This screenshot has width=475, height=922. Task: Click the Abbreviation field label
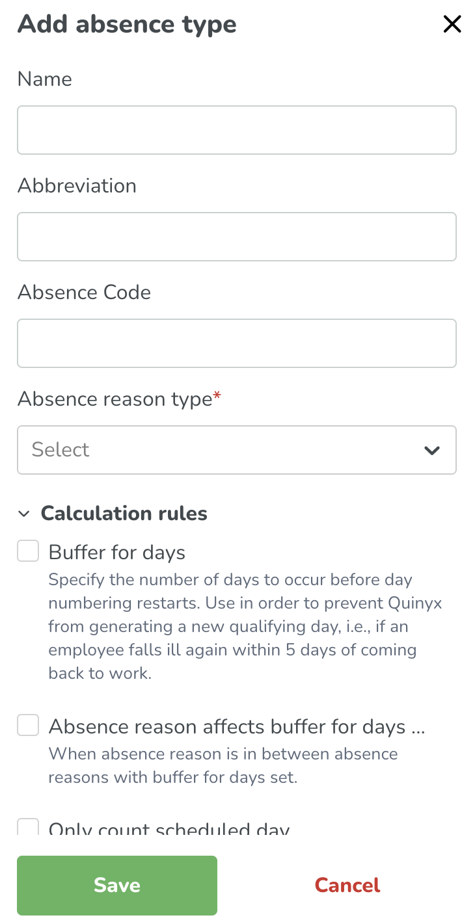tap(77, 185)
